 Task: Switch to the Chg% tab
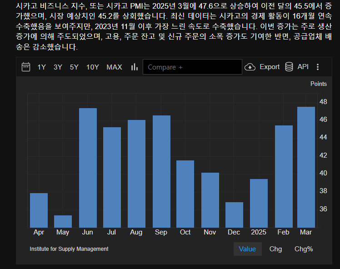[x=304, y=249]
